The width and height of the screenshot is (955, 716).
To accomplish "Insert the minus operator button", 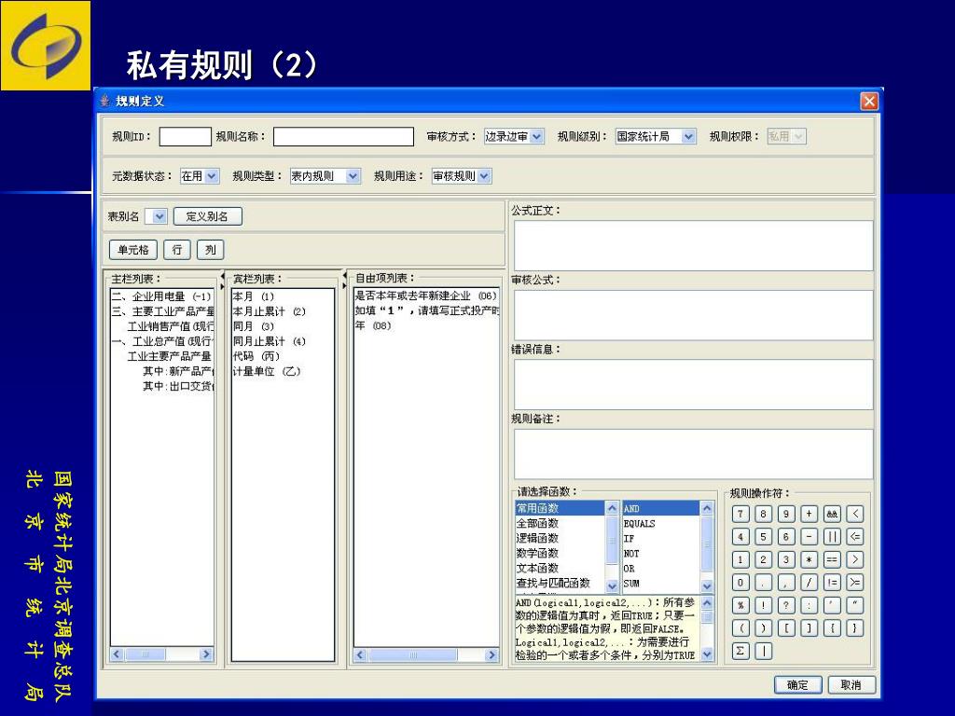I will pos(809,536).
